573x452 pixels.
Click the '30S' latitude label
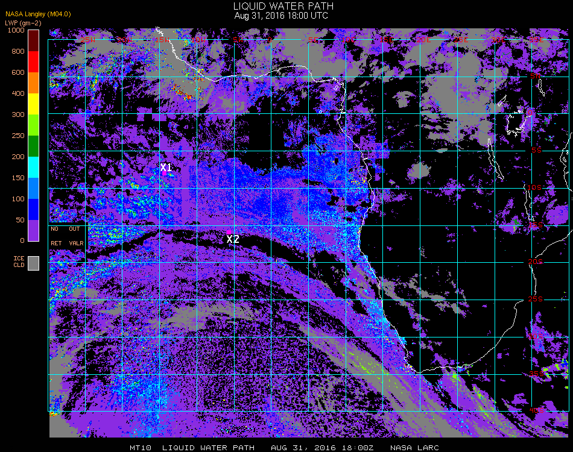(x=536, y=337)
